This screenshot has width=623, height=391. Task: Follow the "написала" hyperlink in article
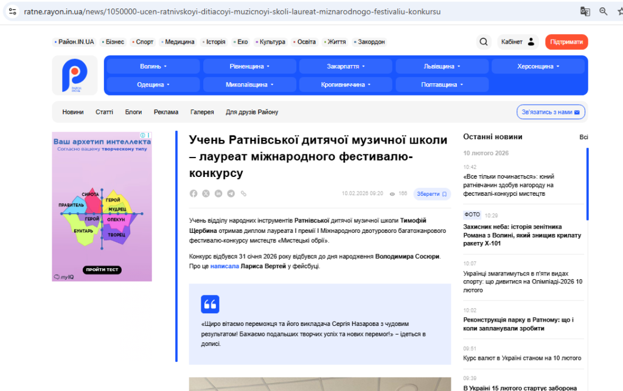click(x=224, y=266)
